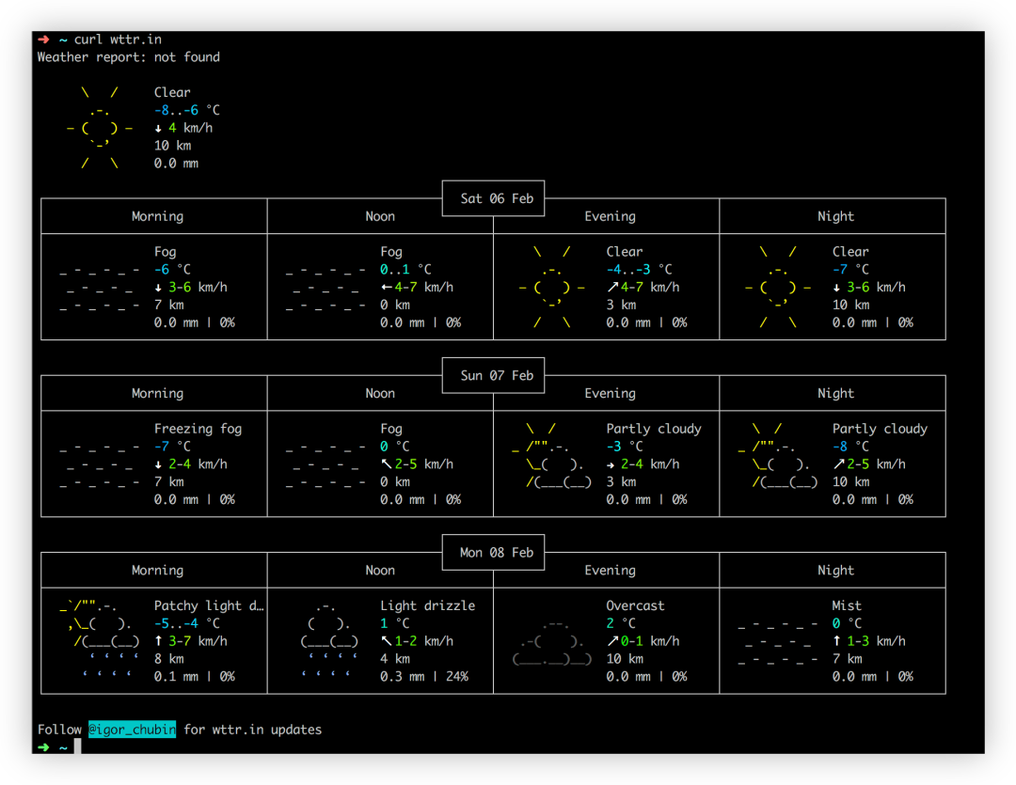1016x785 pixels.
Task: Click 'Weather report: not found' line
Action: (128, 57)
